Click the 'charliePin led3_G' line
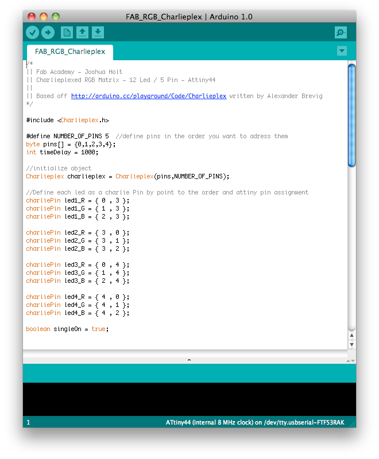Image resolution: width=379 pixels, height=459 pixels. click(78, 273)
